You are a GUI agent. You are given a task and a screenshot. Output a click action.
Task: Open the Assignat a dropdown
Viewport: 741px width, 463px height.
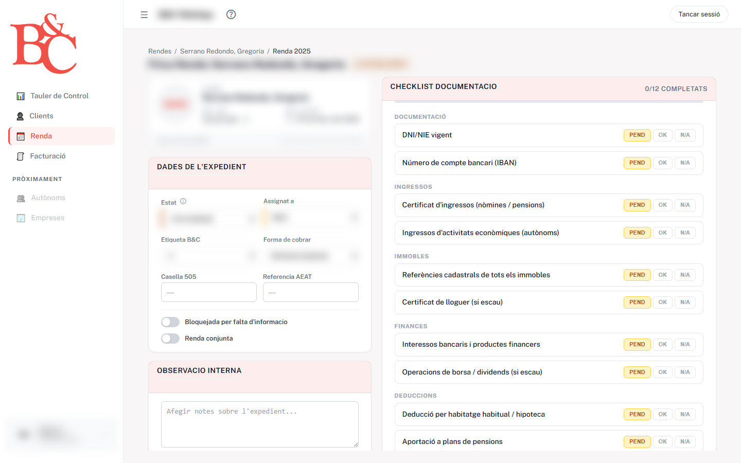(310, 218)
